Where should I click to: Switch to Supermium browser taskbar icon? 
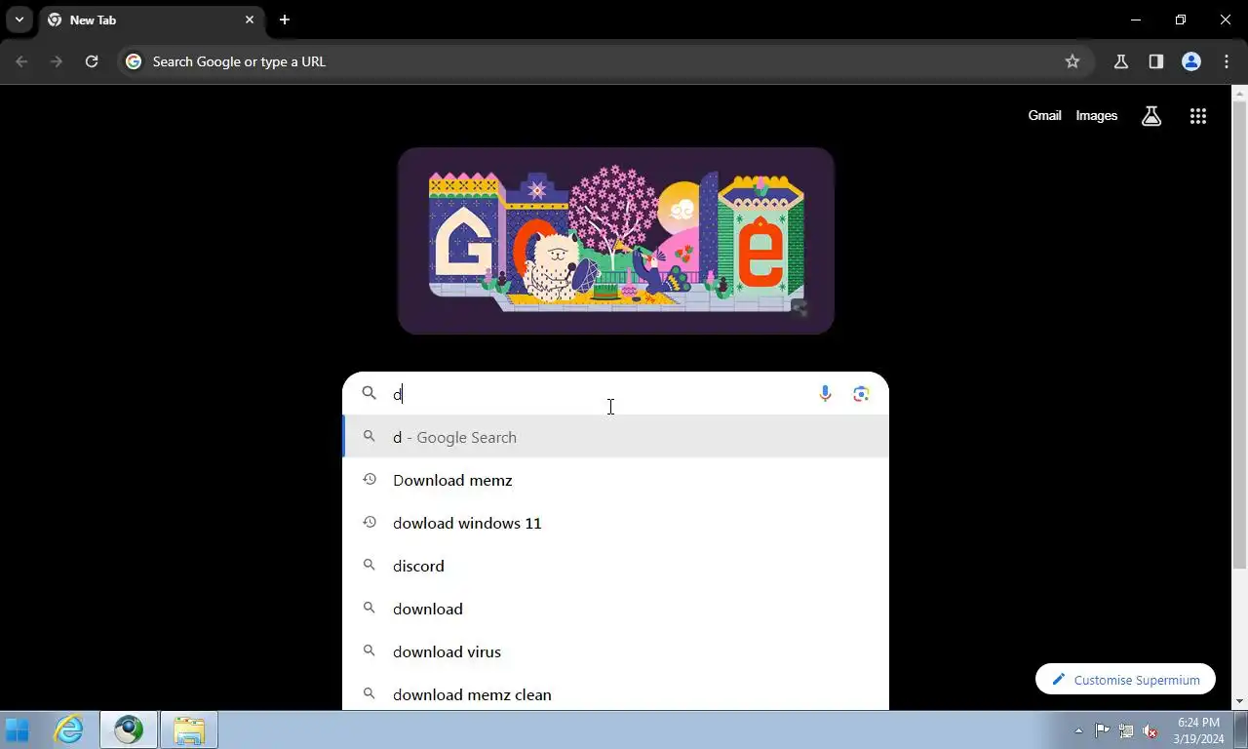click(129, 729)
